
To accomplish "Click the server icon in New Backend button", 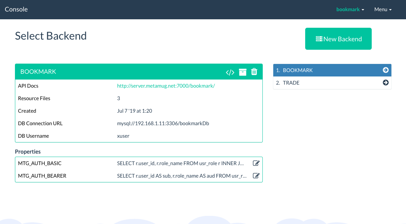I will click(x=319, y=39).
